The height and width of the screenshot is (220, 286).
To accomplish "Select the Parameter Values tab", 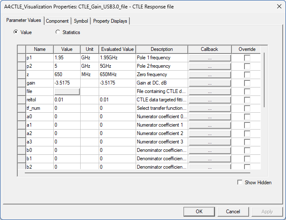I will coord(24,20).
